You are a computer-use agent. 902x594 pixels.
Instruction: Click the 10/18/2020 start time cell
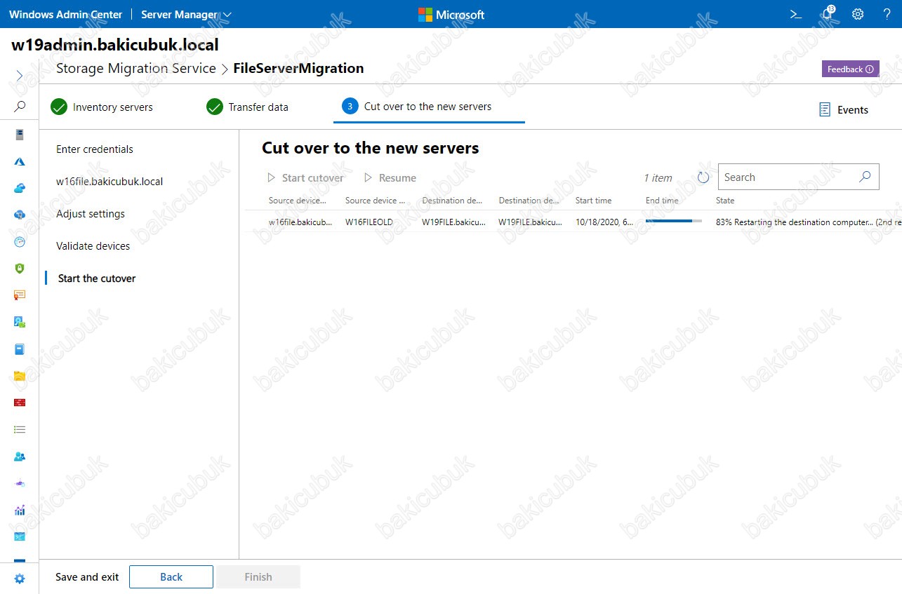604,222
